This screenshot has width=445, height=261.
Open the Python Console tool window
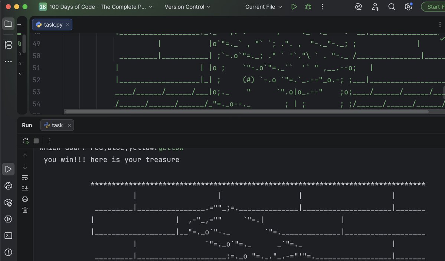coord(8,186)
